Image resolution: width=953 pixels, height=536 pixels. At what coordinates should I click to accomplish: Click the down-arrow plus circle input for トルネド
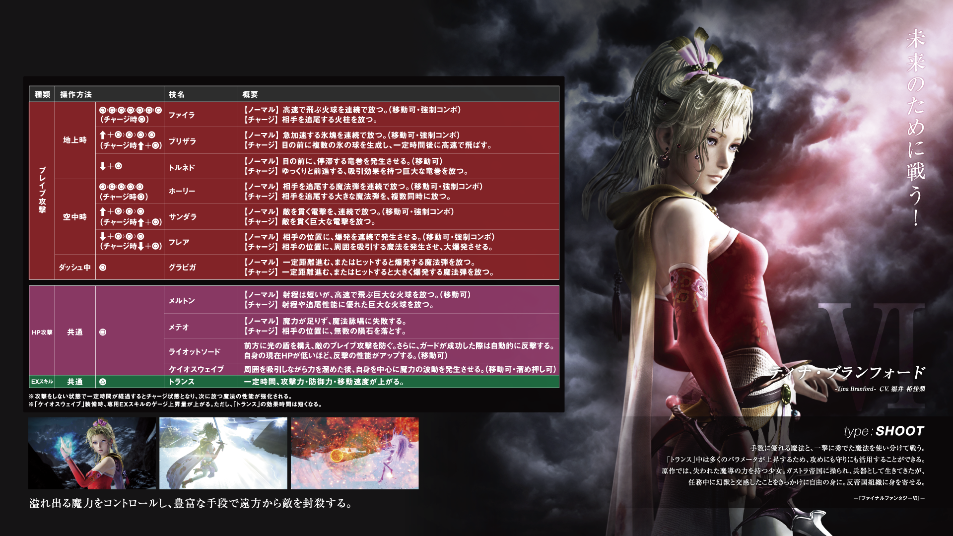[x=111, y=166]
